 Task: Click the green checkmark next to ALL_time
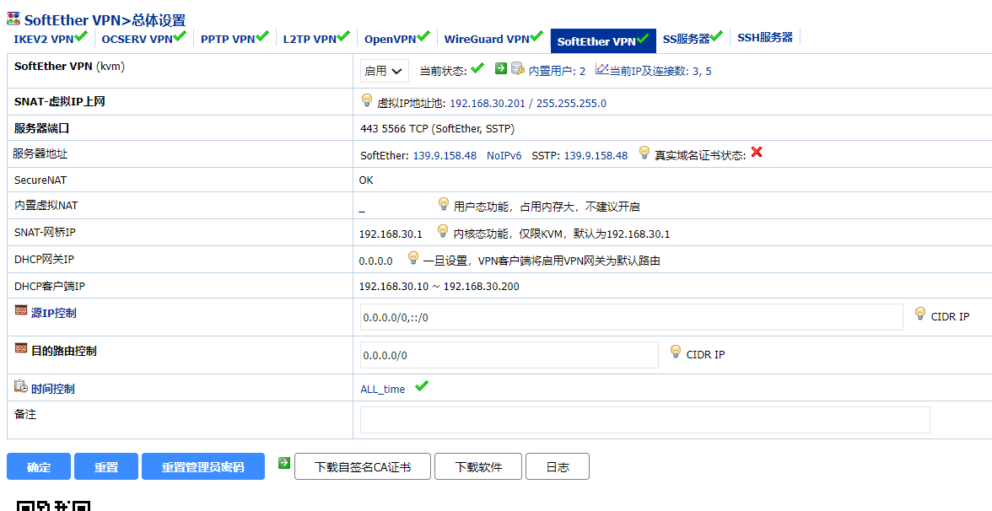pos(422,385)
